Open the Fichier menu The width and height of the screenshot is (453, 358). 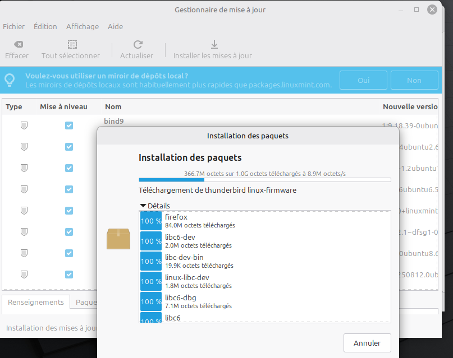point(13,26)
